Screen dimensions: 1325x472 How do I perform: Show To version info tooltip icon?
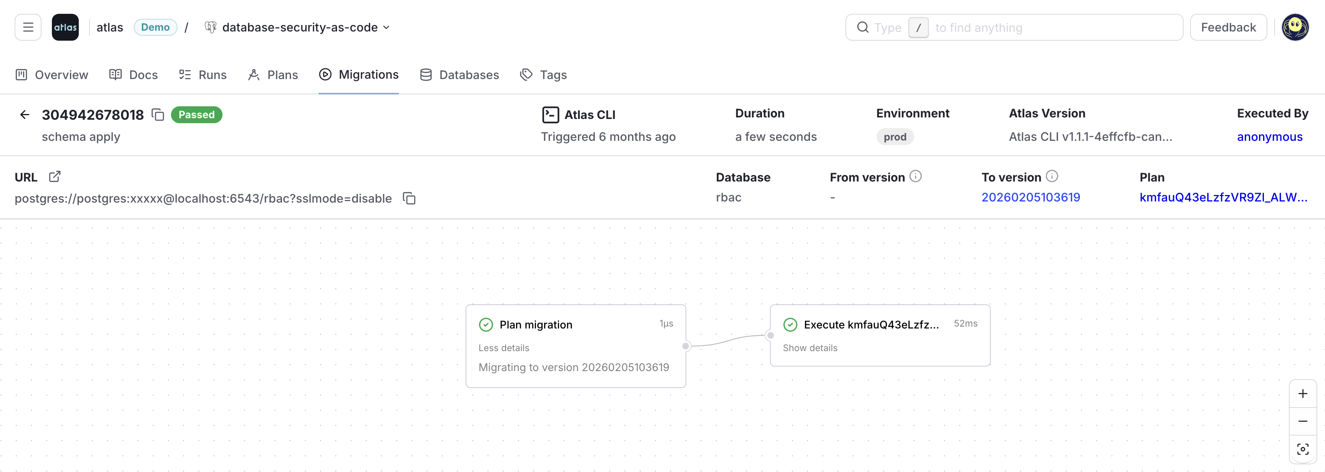point(1052,176)
